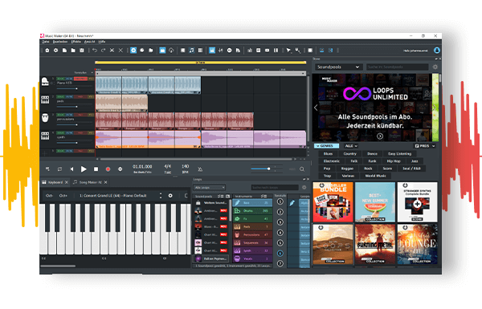Click the home icon in the toolbar
The width and height of the screenshot is (482, 309).
[x=47, y=51]
